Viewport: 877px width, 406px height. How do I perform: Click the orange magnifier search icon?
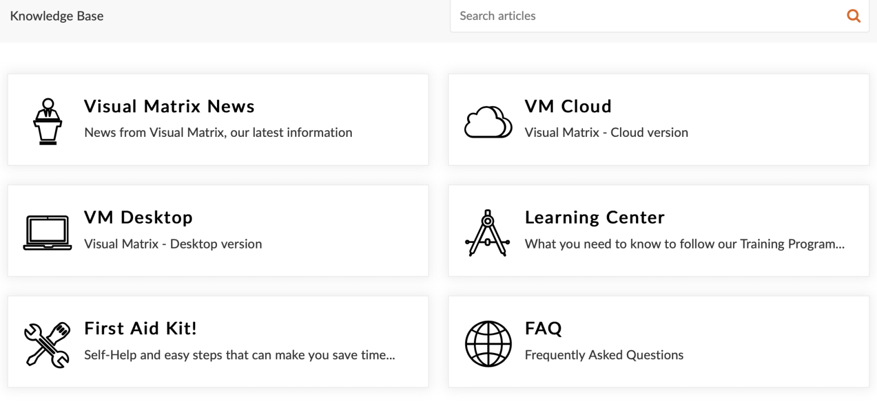click(x=854, y=16)
